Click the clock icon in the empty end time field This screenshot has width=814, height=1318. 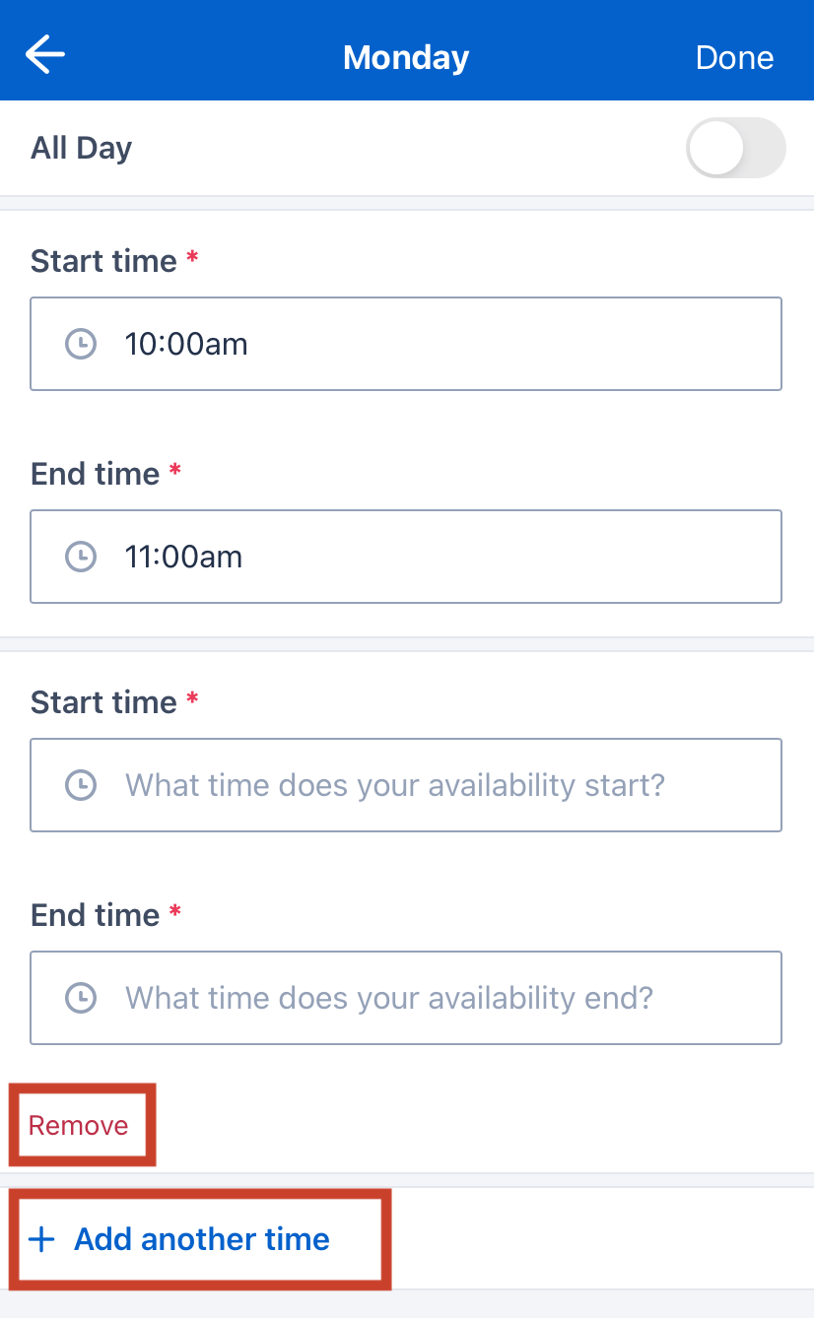pyautogui.click(x=81, y=998)
